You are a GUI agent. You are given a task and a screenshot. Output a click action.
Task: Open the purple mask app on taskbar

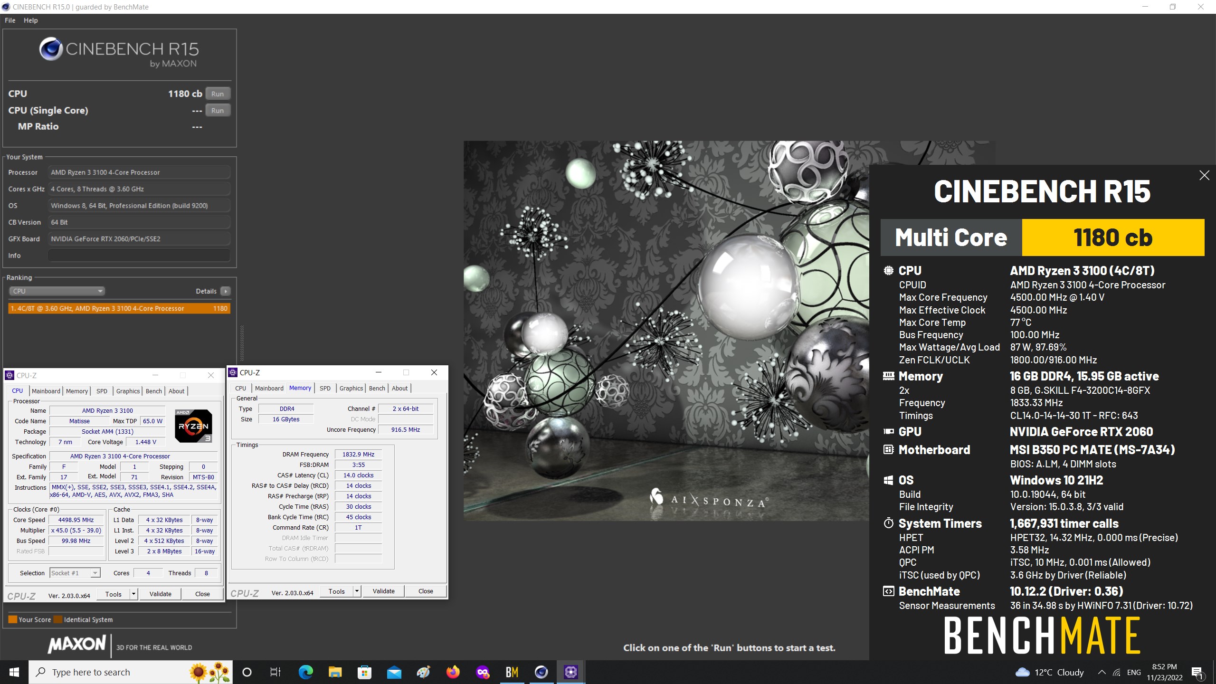(x=482, y=672)
